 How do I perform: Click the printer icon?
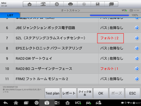point(70,4)
